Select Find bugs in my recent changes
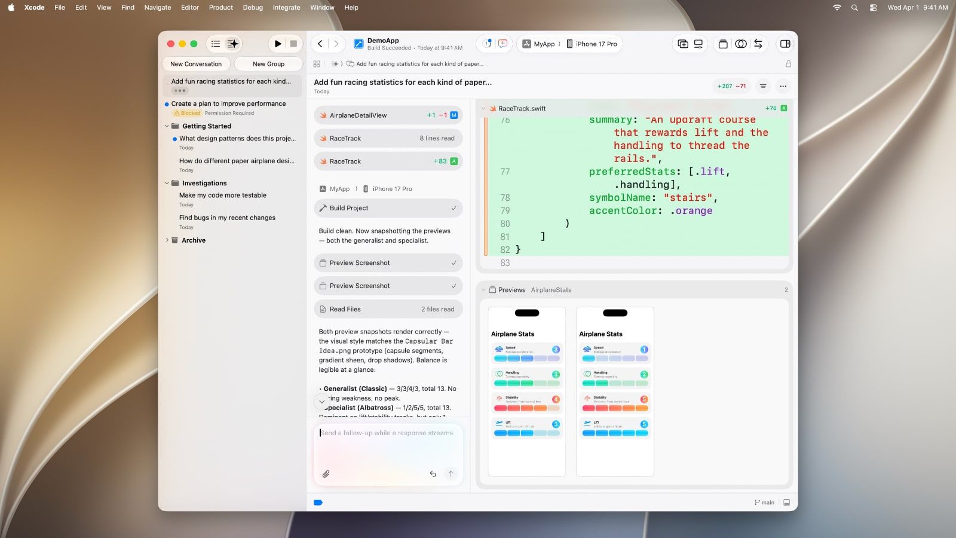 coord(227,218)
